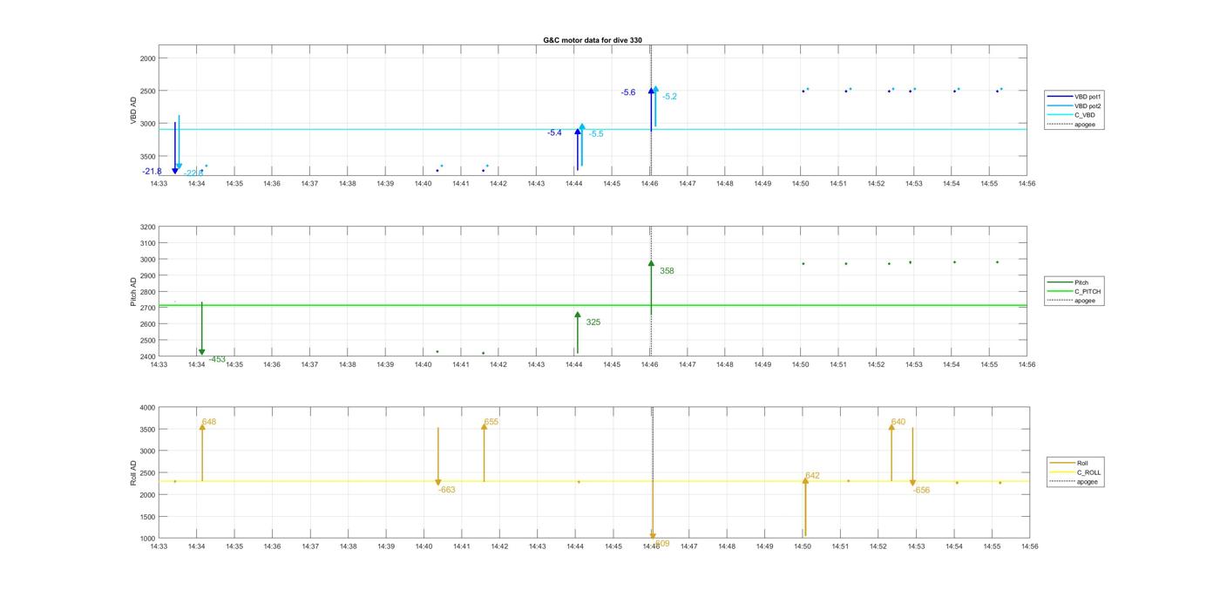Click the '14:33' tick under the VBD plot

tap(159, 184)
